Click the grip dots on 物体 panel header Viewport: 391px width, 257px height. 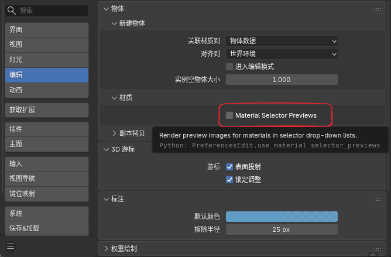pyautogui.click(x=378, y=9)
